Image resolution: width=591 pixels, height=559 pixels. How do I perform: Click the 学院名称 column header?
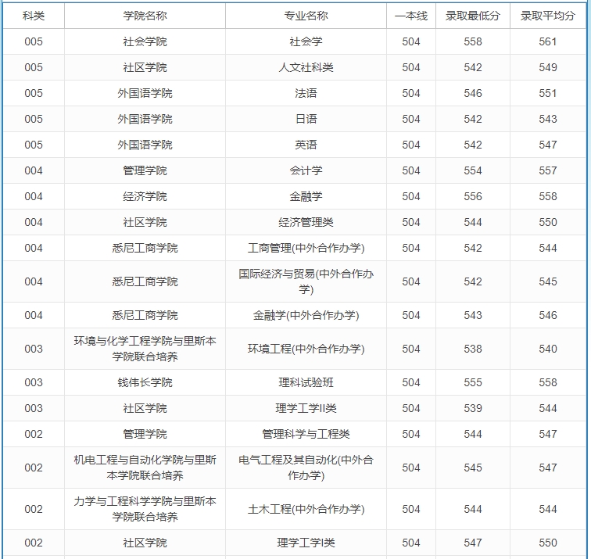pos(145,16)
